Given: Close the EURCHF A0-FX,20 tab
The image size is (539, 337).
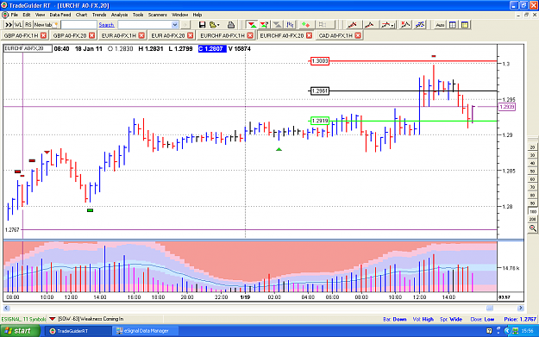Looking at the screenshot, I should [x=309, y=35].
